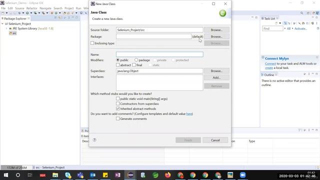This screenshot has width=320, height=180.
Task: Open Sticky Notes from the taskbar
Action: click(x=105, y=175)
